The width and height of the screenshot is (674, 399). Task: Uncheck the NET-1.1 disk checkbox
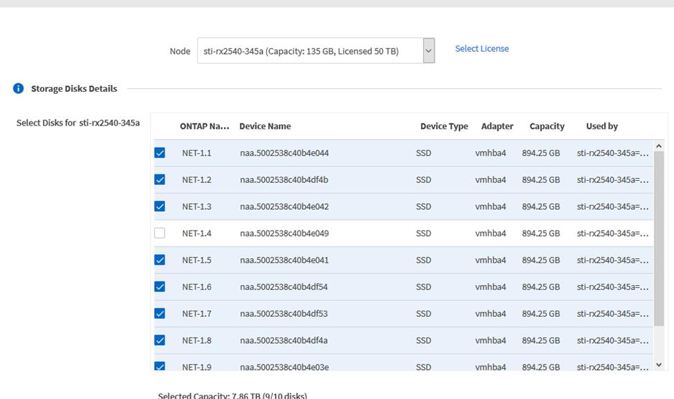pyautogui.click(x=160, y=153)
